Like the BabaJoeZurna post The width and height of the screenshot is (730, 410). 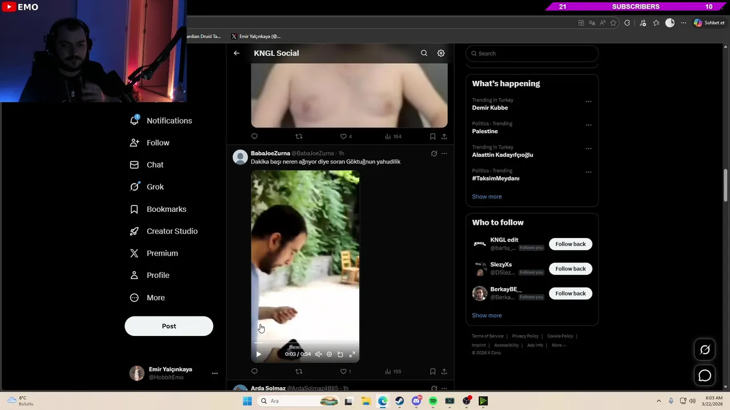pyautogui.click(x=346, y=371)
